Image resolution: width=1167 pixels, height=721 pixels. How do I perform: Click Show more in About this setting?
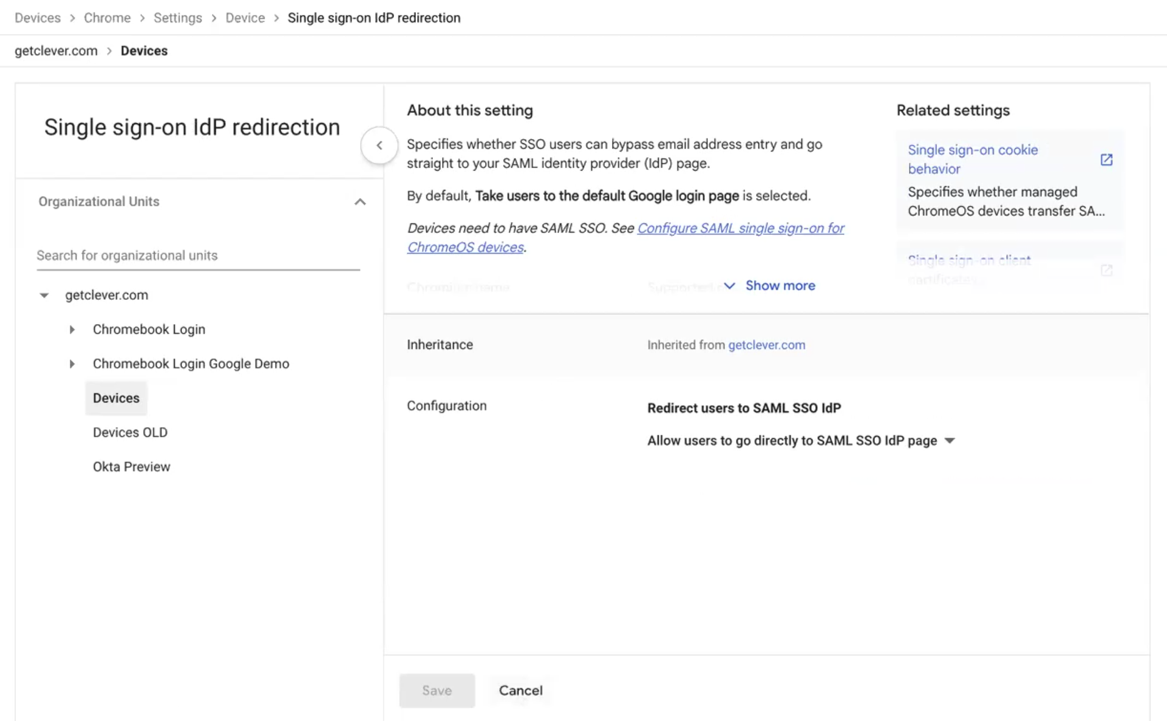780,285
